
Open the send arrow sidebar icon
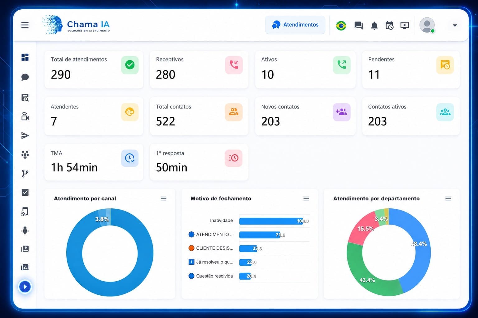(x=25, y=135)
